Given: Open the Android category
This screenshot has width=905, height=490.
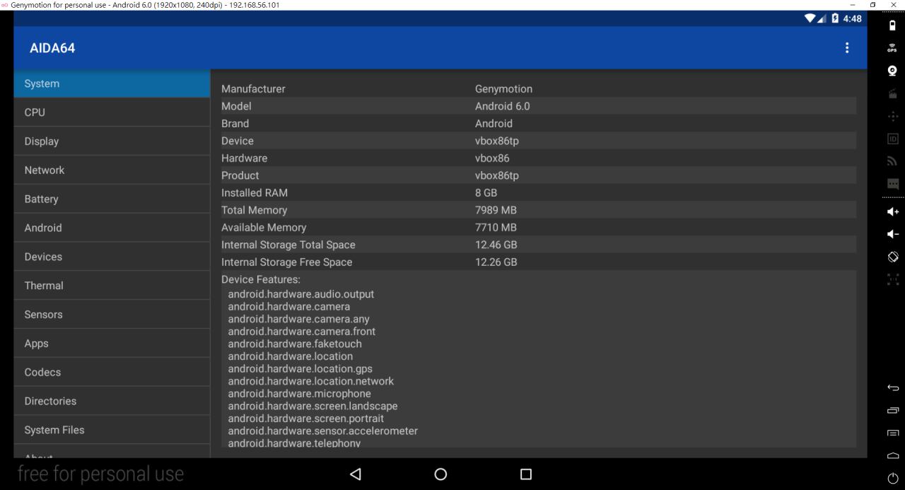Looking at the screenshot, I should click(112, 228).
